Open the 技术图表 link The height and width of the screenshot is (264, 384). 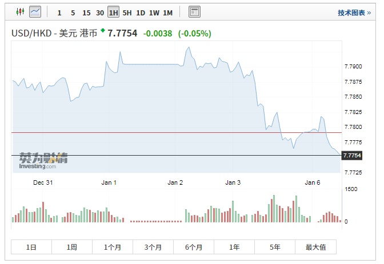coord(354,13)
